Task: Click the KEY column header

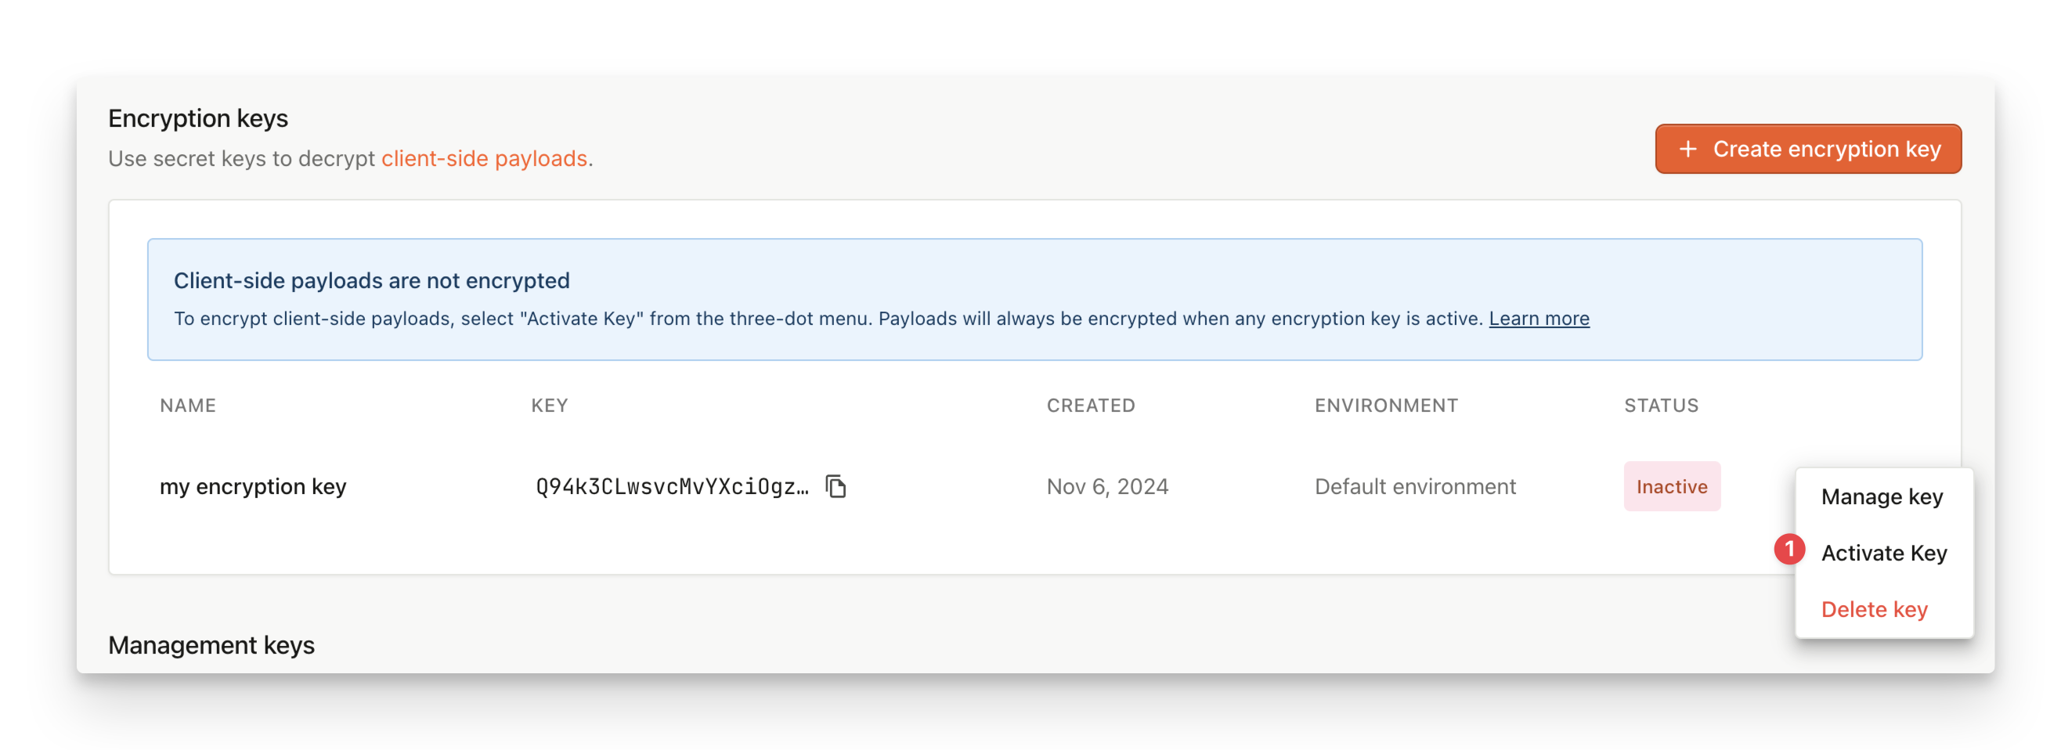Action: coord(550,406)
